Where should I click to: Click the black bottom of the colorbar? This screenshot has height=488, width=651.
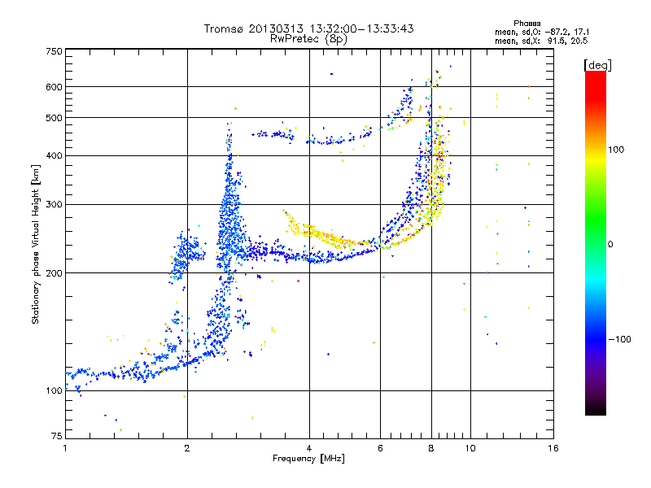596,409
